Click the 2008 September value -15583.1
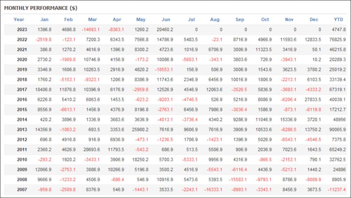351x198 pixels. [238, 180]
